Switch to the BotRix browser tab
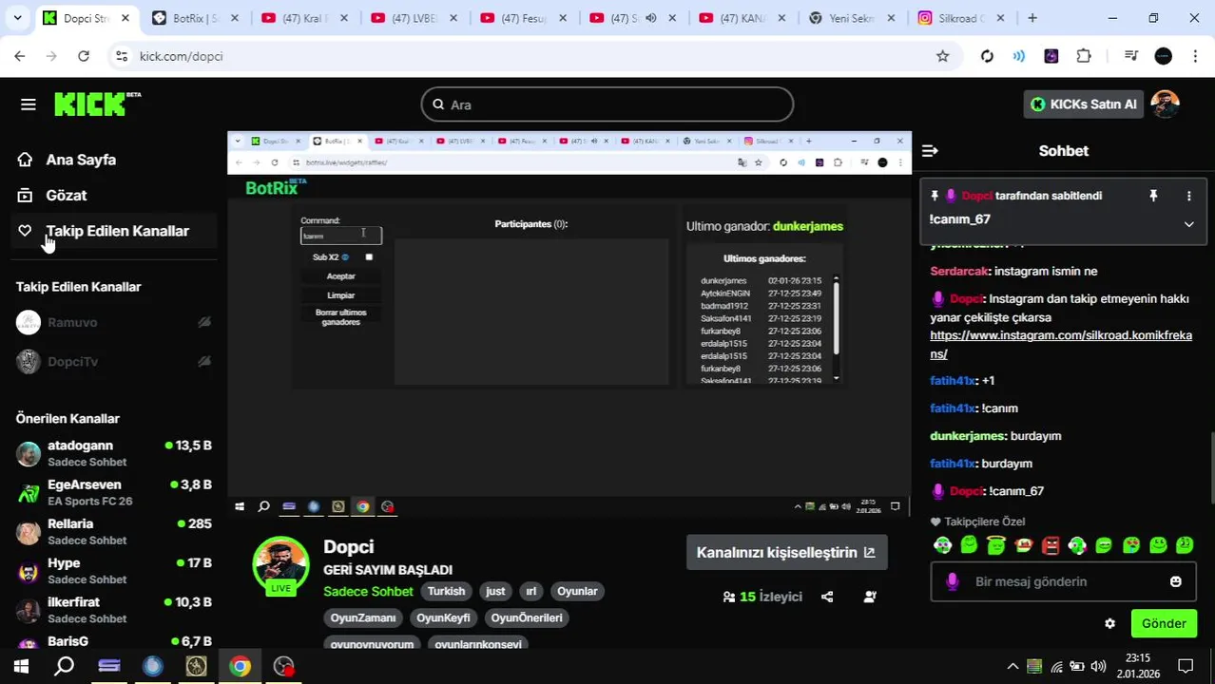 [197, 18]
